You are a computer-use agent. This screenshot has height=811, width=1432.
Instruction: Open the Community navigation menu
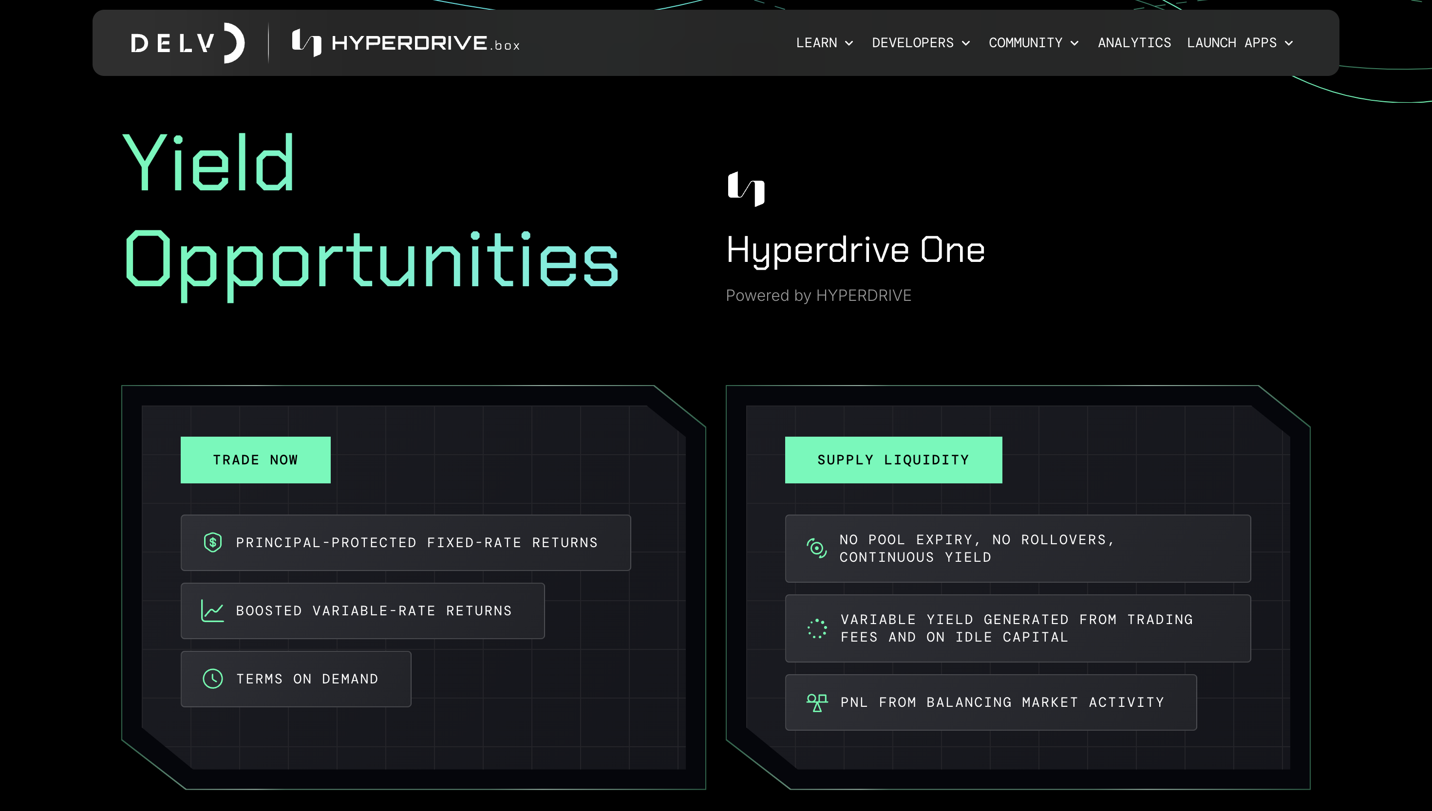pyautogui.click(x=1034, y=43)
